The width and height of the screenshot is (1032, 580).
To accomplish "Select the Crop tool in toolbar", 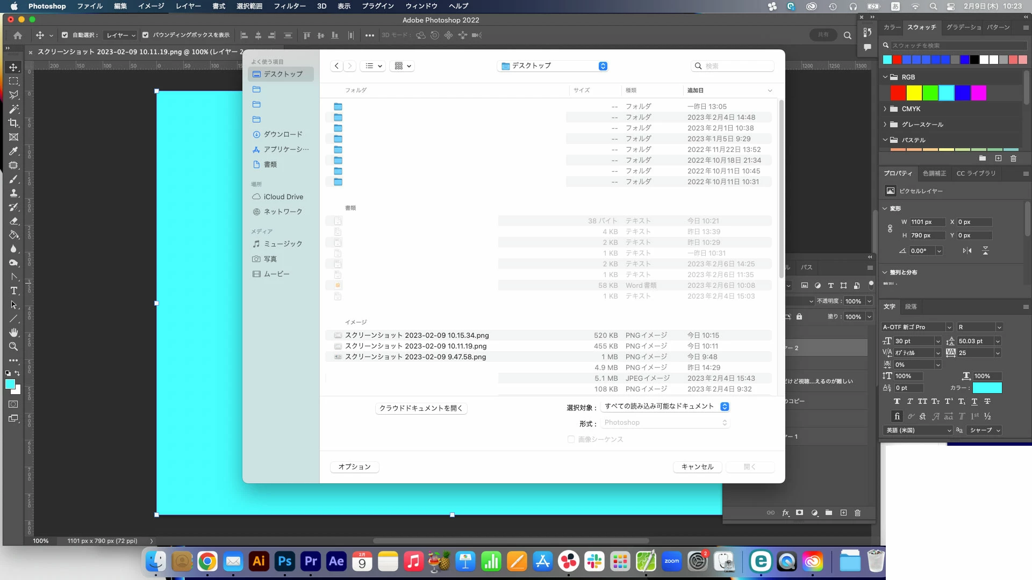I will pos(13,123).
